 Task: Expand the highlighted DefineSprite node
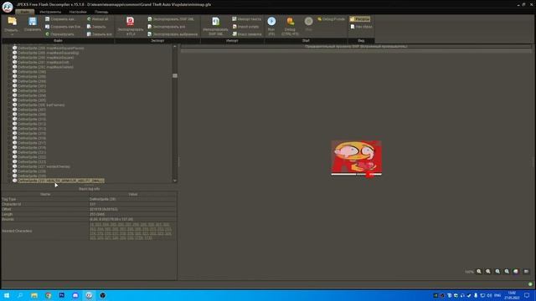click(10, 181)
